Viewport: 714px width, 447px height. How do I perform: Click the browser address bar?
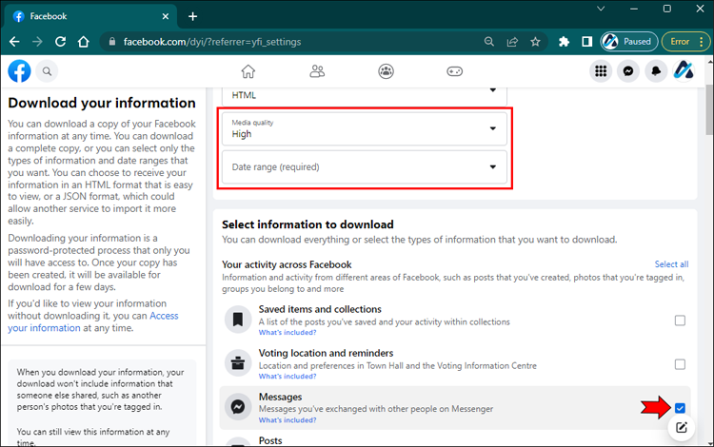coord(286,42)
